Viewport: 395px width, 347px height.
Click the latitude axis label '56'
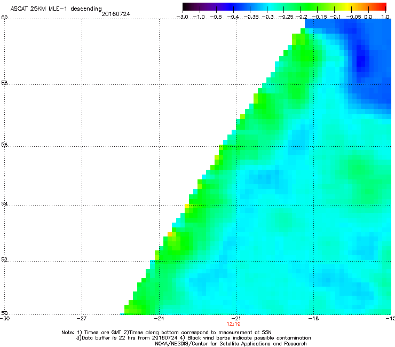coord(4,145)
